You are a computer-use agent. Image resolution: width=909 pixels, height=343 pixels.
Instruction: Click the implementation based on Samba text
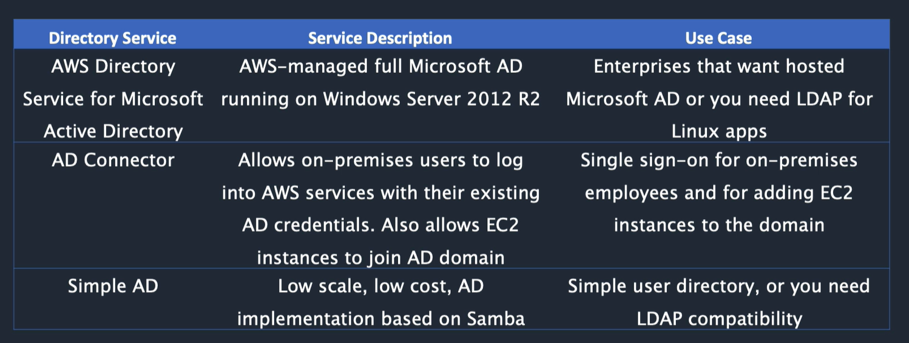tap(380, 318)
